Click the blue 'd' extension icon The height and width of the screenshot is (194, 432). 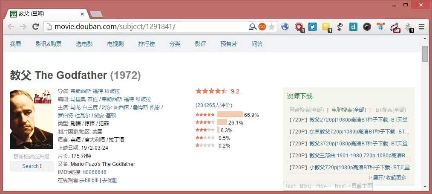[x=353, y=27]
